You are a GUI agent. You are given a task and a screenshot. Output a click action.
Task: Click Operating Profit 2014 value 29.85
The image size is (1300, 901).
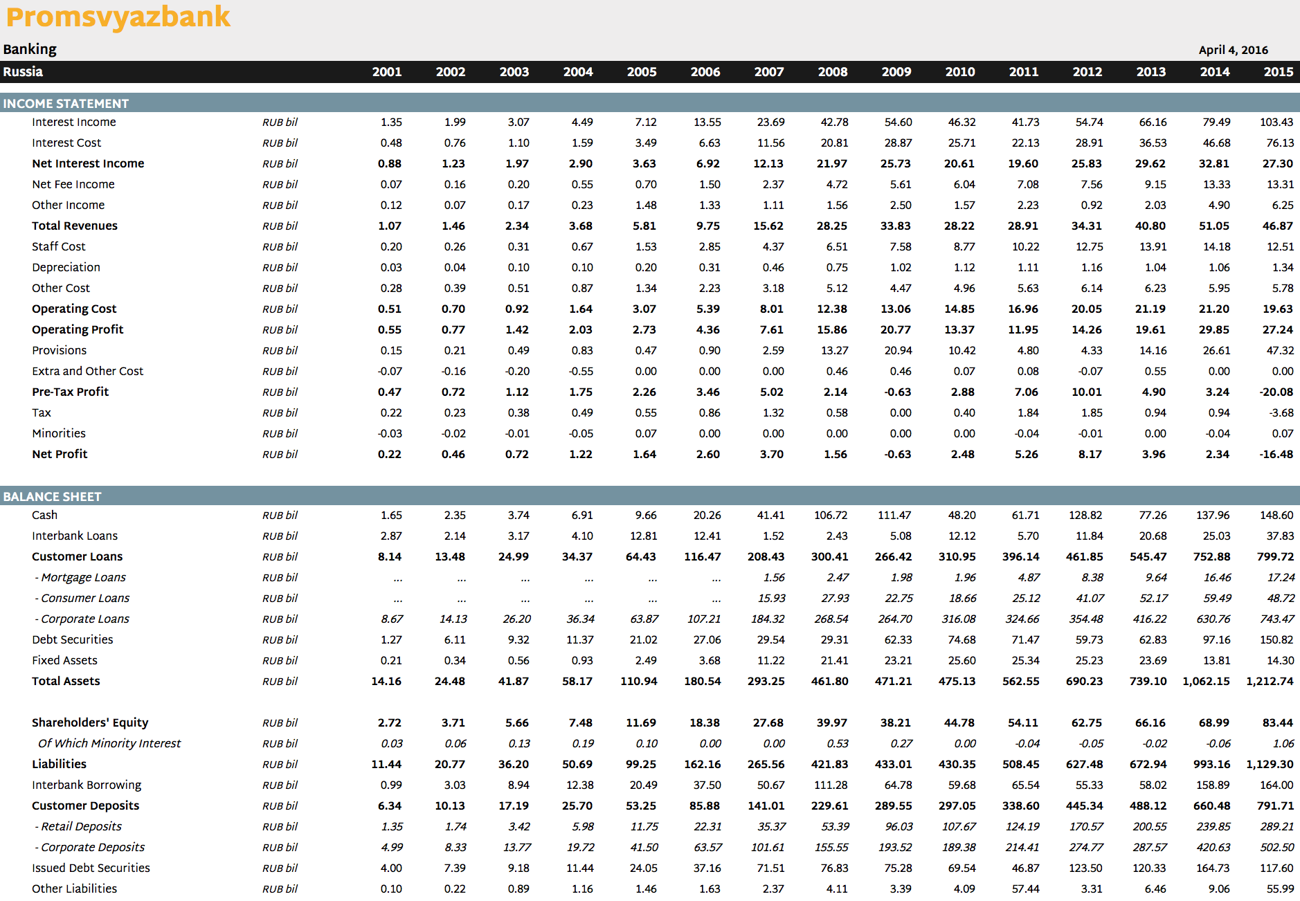click(1214, 330)
